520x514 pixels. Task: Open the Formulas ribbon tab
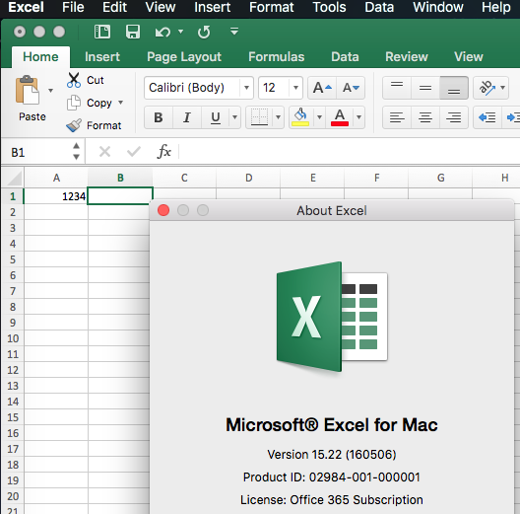point(276,57)
